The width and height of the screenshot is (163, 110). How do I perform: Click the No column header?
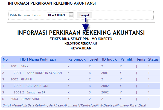(x=5, y=59)
